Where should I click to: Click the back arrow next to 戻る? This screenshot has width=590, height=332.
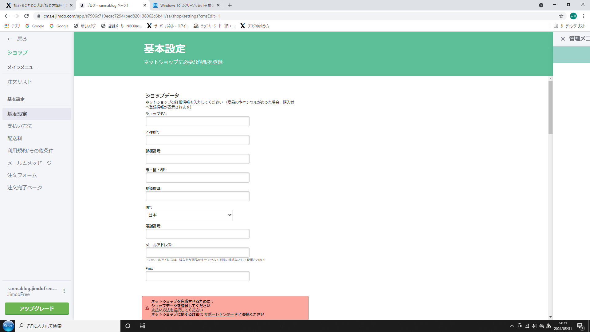(10, 39)
